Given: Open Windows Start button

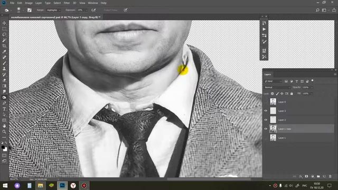Looking at the screenshot, I should (x=5, y=185).
